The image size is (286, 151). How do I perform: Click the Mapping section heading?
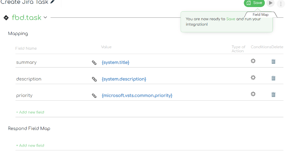click(x=18, y=34)
